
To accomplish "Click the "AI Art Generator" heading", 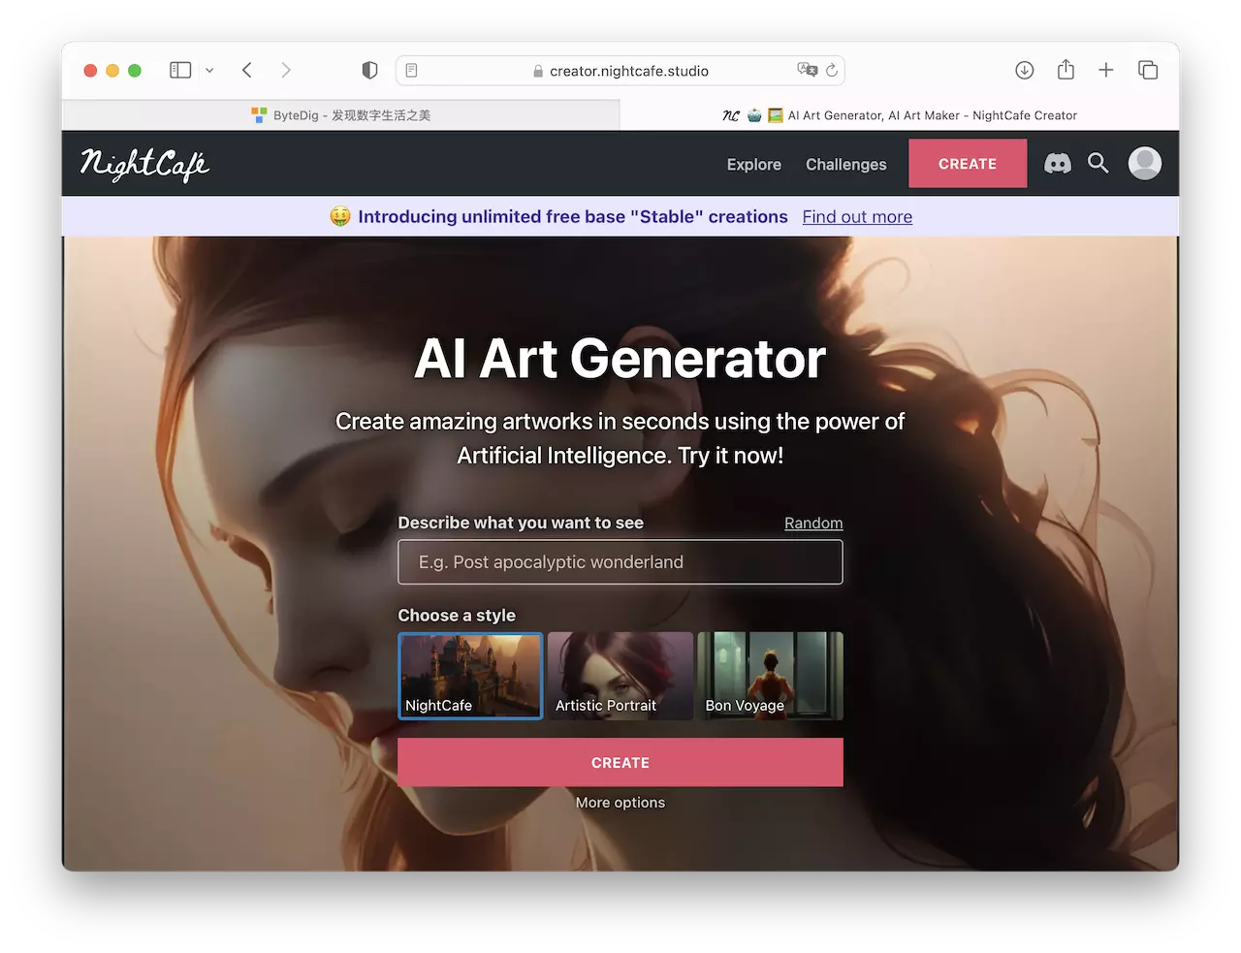I will 620,359.
